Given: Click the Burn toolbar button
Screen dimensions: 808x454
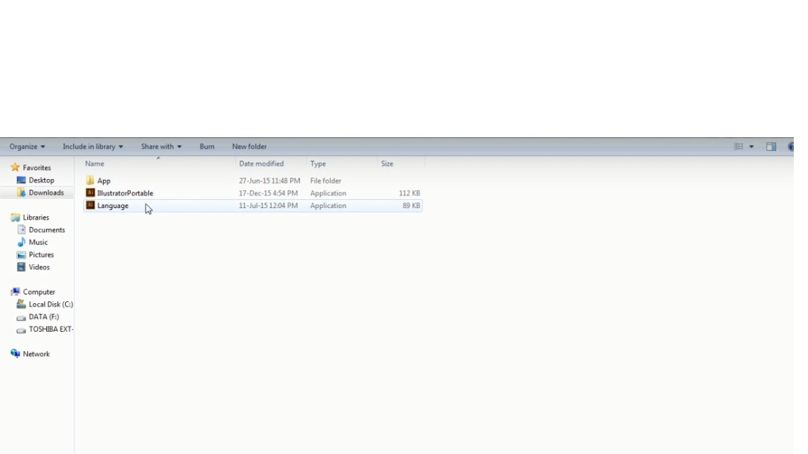Looking at the screenshot, I should 207,147.
